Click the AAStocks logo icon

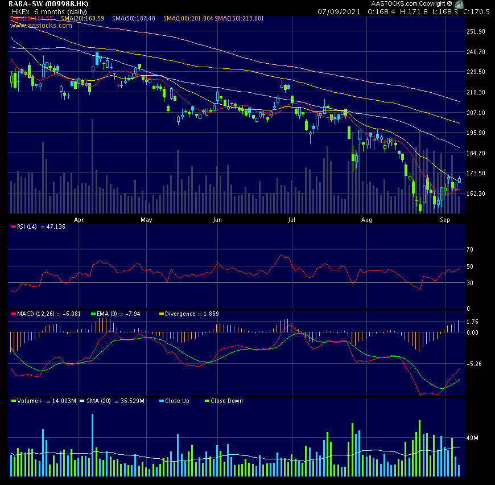(460, 4)
